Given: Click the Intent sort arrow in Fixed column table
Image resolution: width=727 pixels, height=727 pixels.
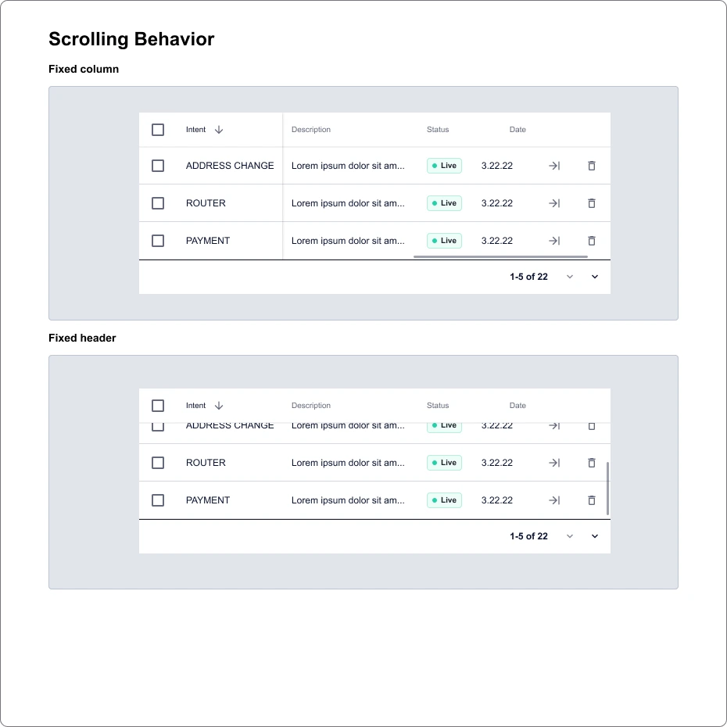Looking at the screenshot, I should (219, 130).
